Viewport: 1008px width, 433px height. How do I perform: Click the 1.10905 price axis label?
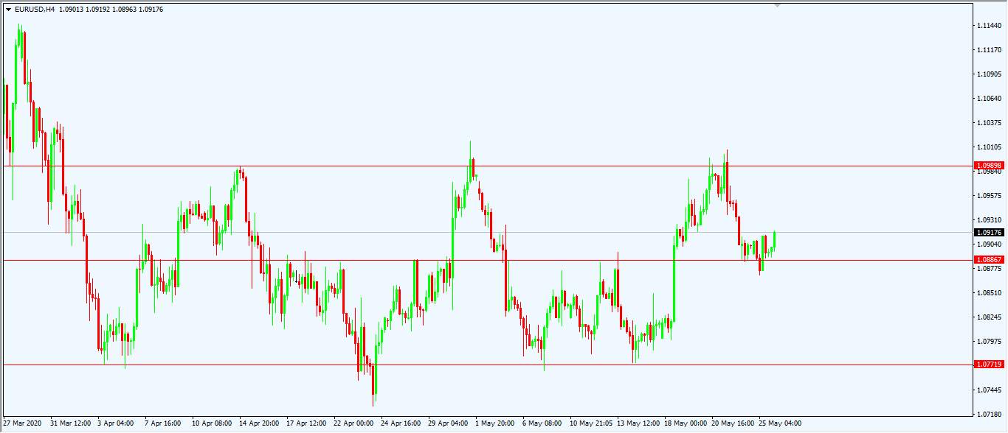pos(989,74)
